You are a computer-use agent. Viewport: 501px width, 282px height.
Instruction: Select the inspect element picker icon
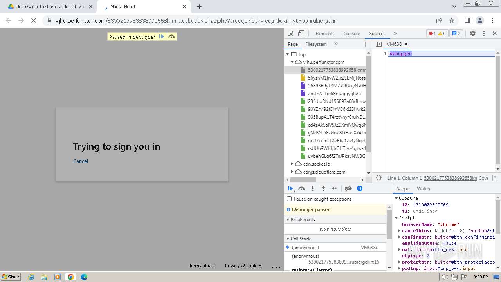coord(290,33)
